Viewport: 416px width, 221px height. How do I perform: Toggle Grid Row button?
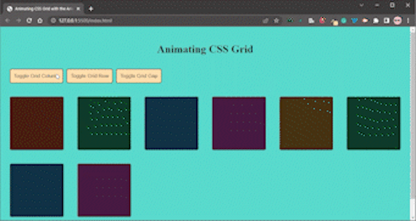tap(90, 76)
